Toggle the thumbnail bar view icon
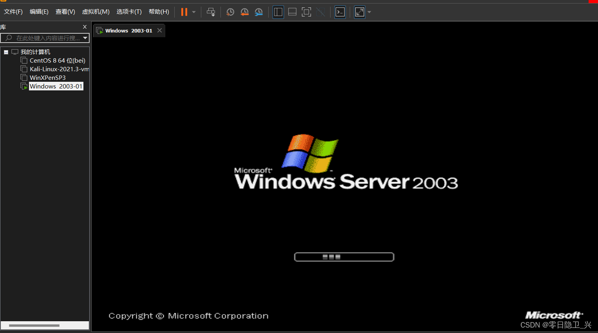 292,12
